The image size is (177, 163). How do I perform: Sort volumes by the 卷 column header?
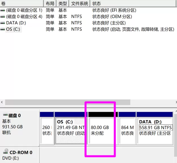coord(22,3)
